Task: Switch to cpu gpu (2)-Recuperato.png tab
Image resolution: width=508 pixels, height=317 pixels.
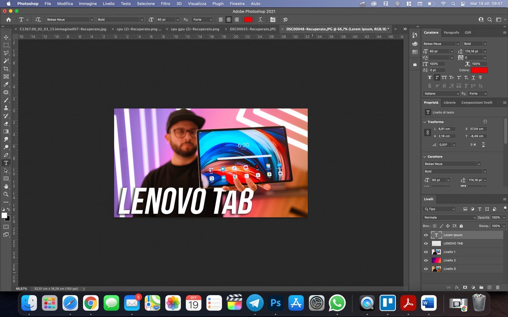Action: 195,29
